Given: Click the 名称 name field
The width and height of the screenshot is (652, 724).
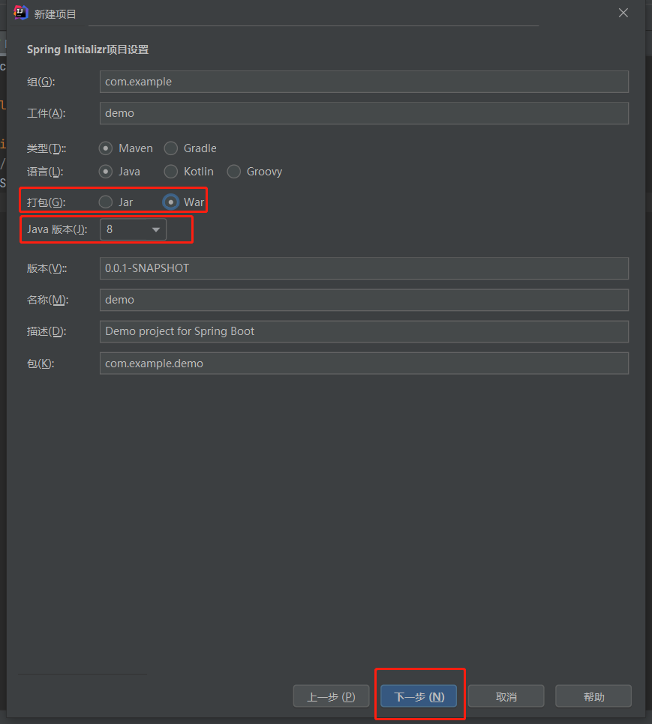Looking at the screenshot, I should pyautogui.click(x=364, y=300).
